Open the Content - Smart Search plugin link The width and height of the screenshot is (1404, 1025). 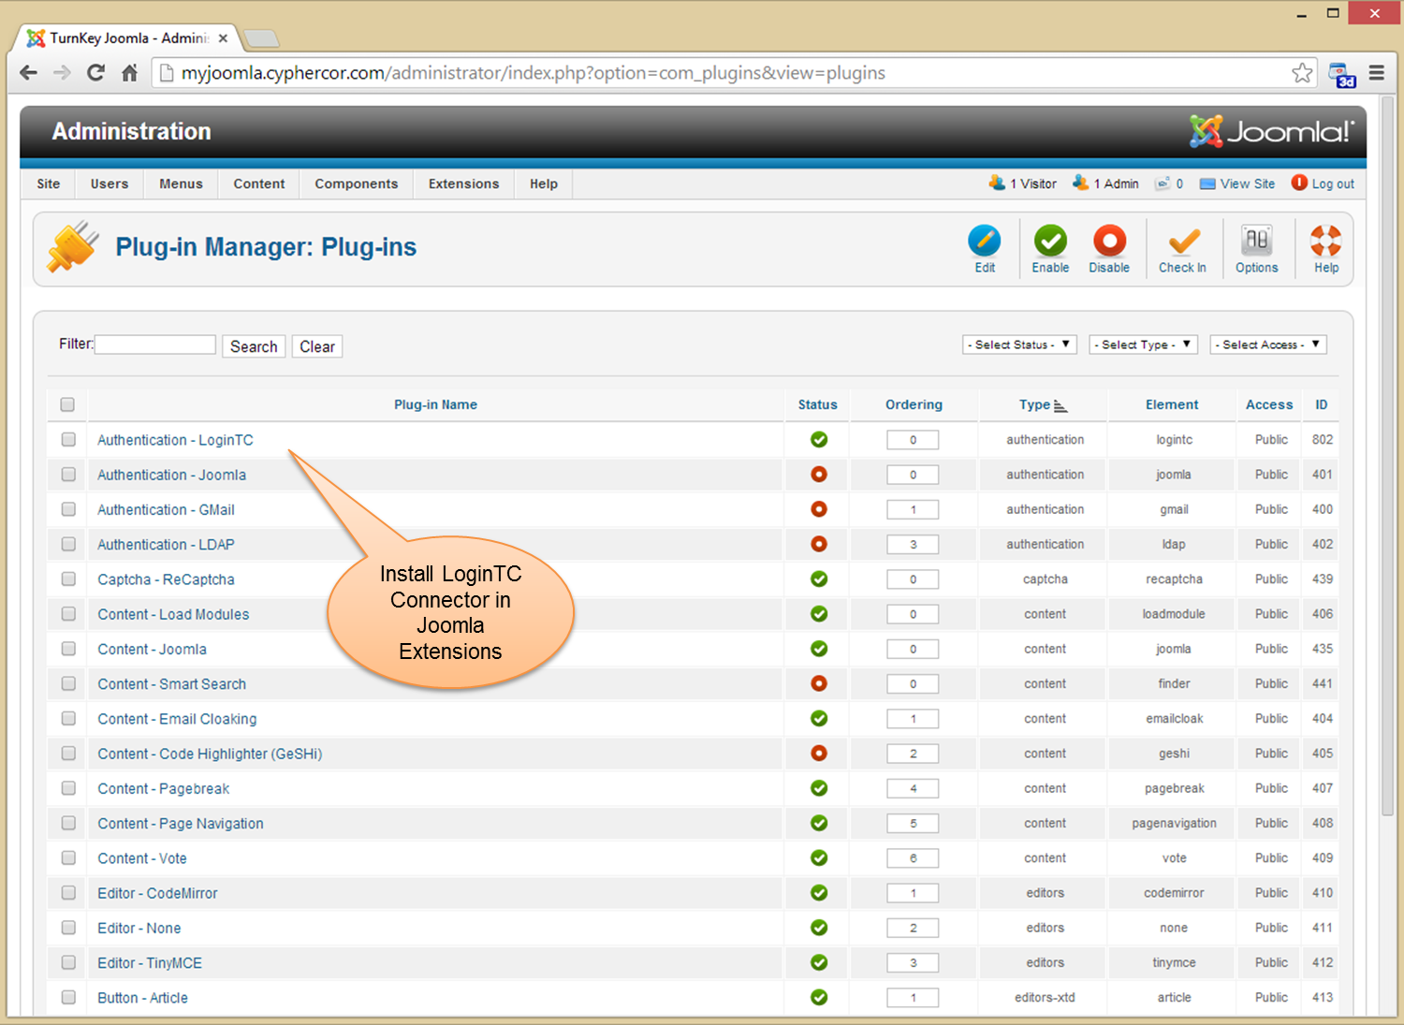point(172,684)
